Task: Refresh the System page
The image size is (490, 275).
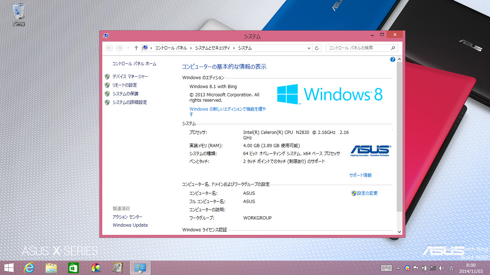Action: [317, 48]
